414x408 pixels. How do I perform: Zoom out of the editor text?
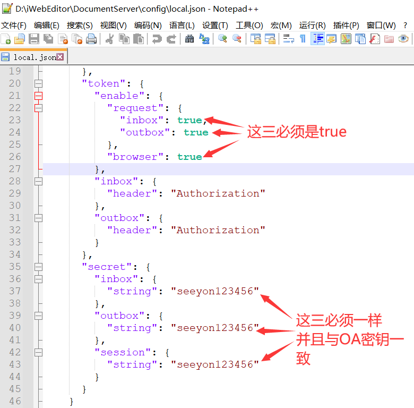pyautogui.click(x=237, y=39)
